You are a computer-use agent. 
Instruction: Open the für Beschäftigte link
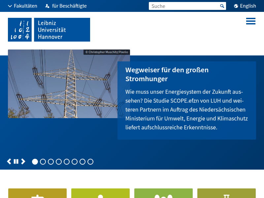(66, 6)
